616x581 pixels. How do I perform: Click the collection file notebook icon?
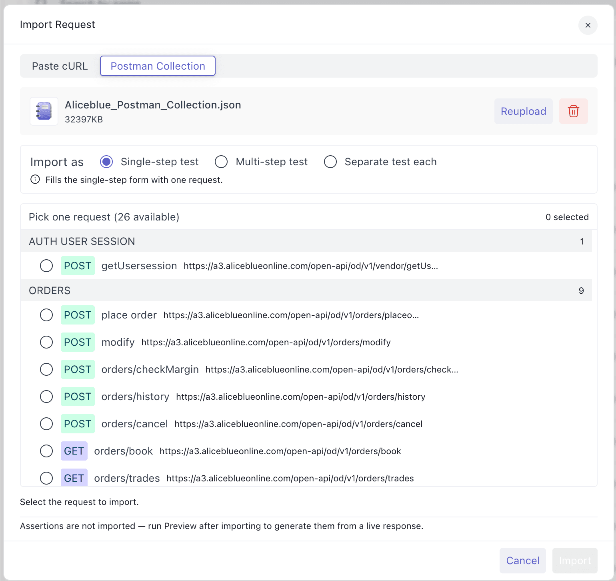[44, 111]
